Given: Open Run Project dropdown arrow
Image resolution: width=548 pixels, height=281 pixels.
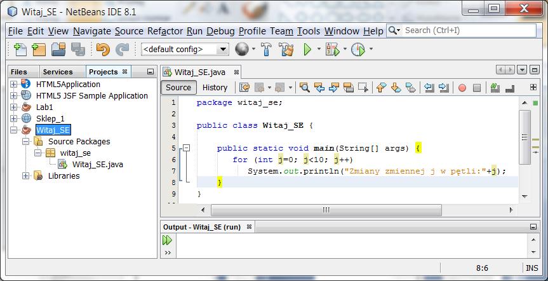Looking at the screenshot, I should click(319, 49).
